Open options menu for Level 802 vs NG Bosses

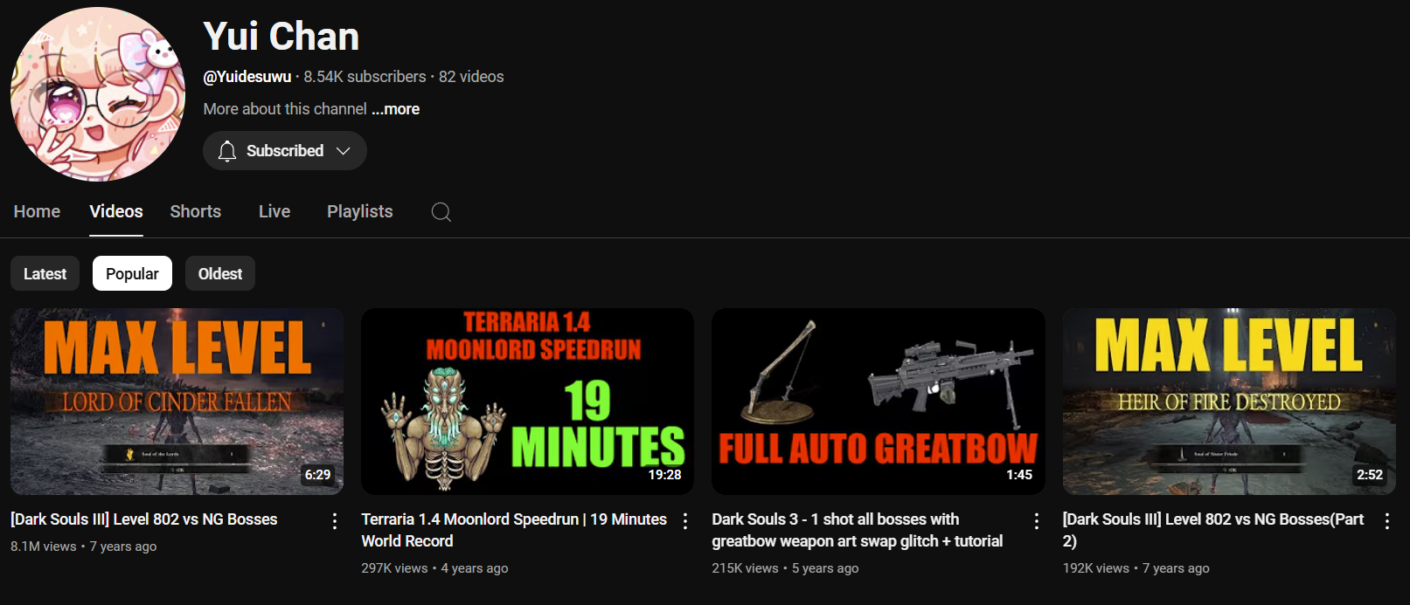point(335,521)
